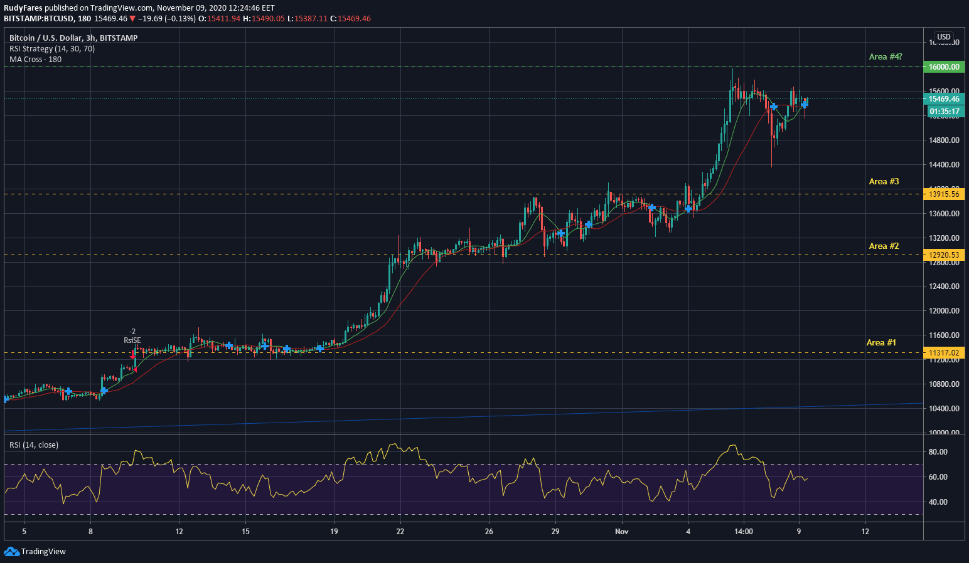Screen dimensions: 969x563
Task: Click the current price tag 15469.46
Action: 944,99
